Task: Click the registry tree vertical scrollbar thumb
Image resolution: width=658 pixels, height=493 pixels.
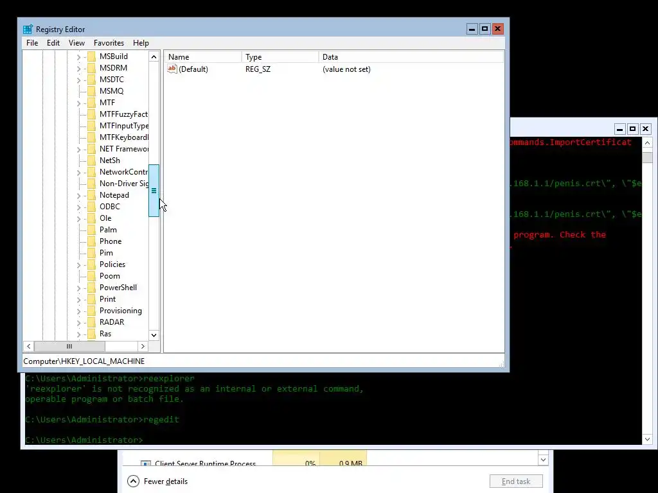Action: click(154, 191)
